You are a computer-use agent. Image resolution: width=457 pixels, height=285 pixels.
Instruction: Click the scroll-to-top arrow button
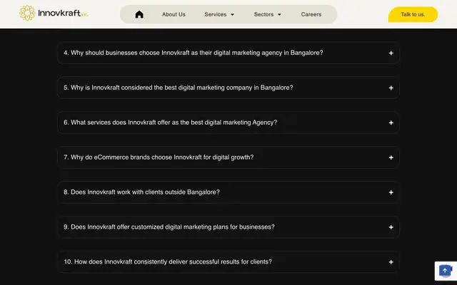click(445, 271)
